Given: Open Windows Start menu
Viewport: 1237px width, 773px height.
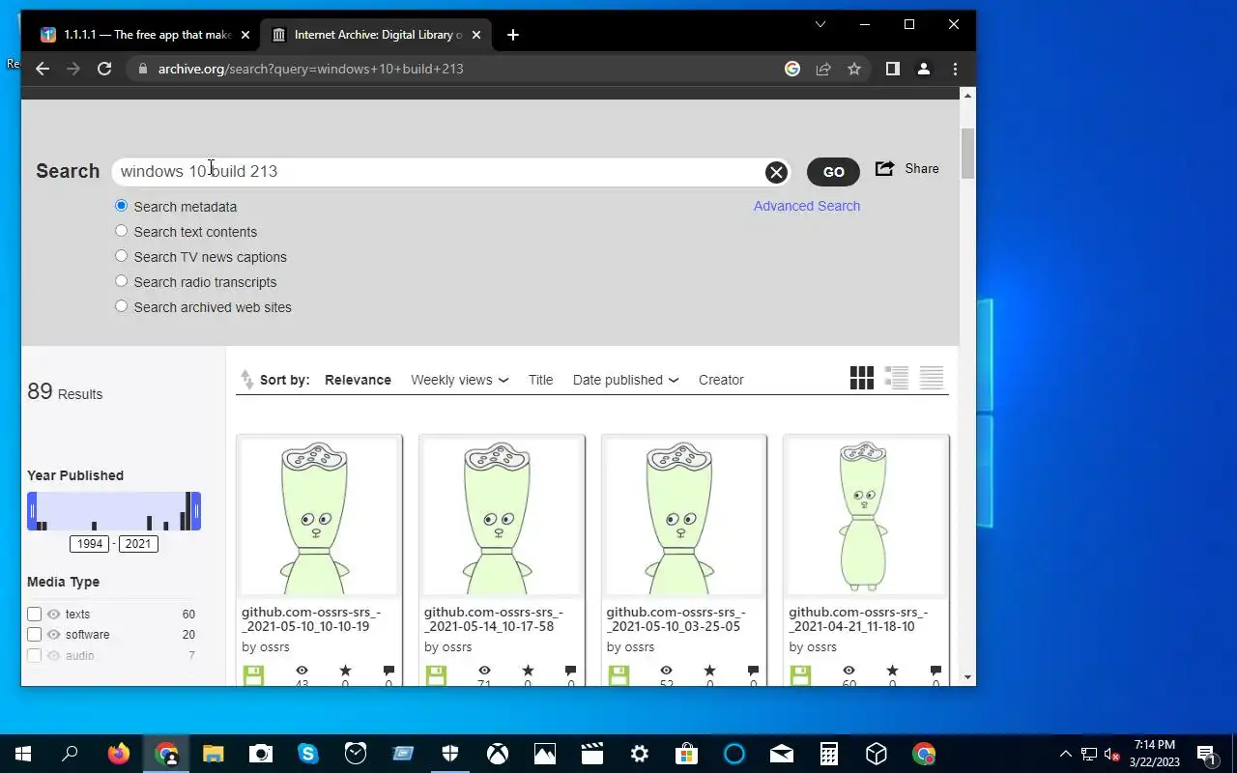Looking at the screenshot, I should tap(23, 754).
